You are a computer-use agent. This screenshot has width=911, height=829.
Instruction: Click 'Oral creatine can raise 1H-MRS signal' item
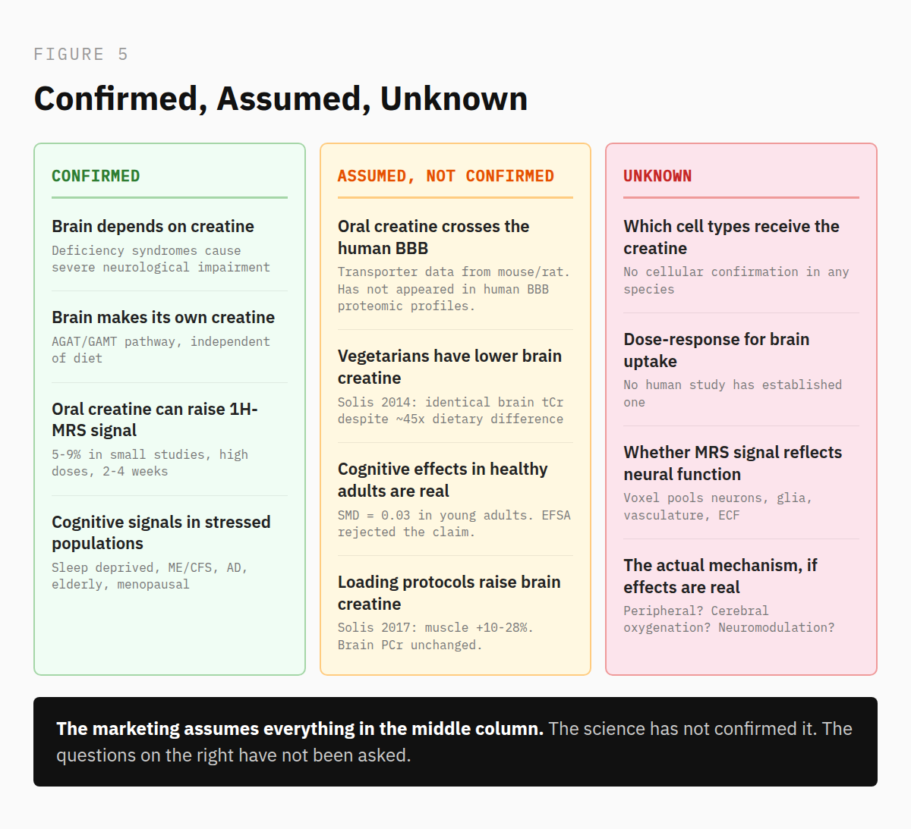pos(155,419)
